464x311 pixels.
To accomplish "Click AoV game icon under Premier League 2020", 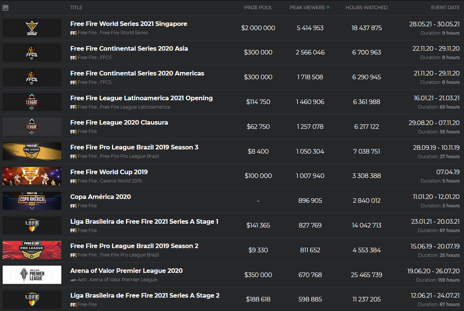I will coord(73,280).
